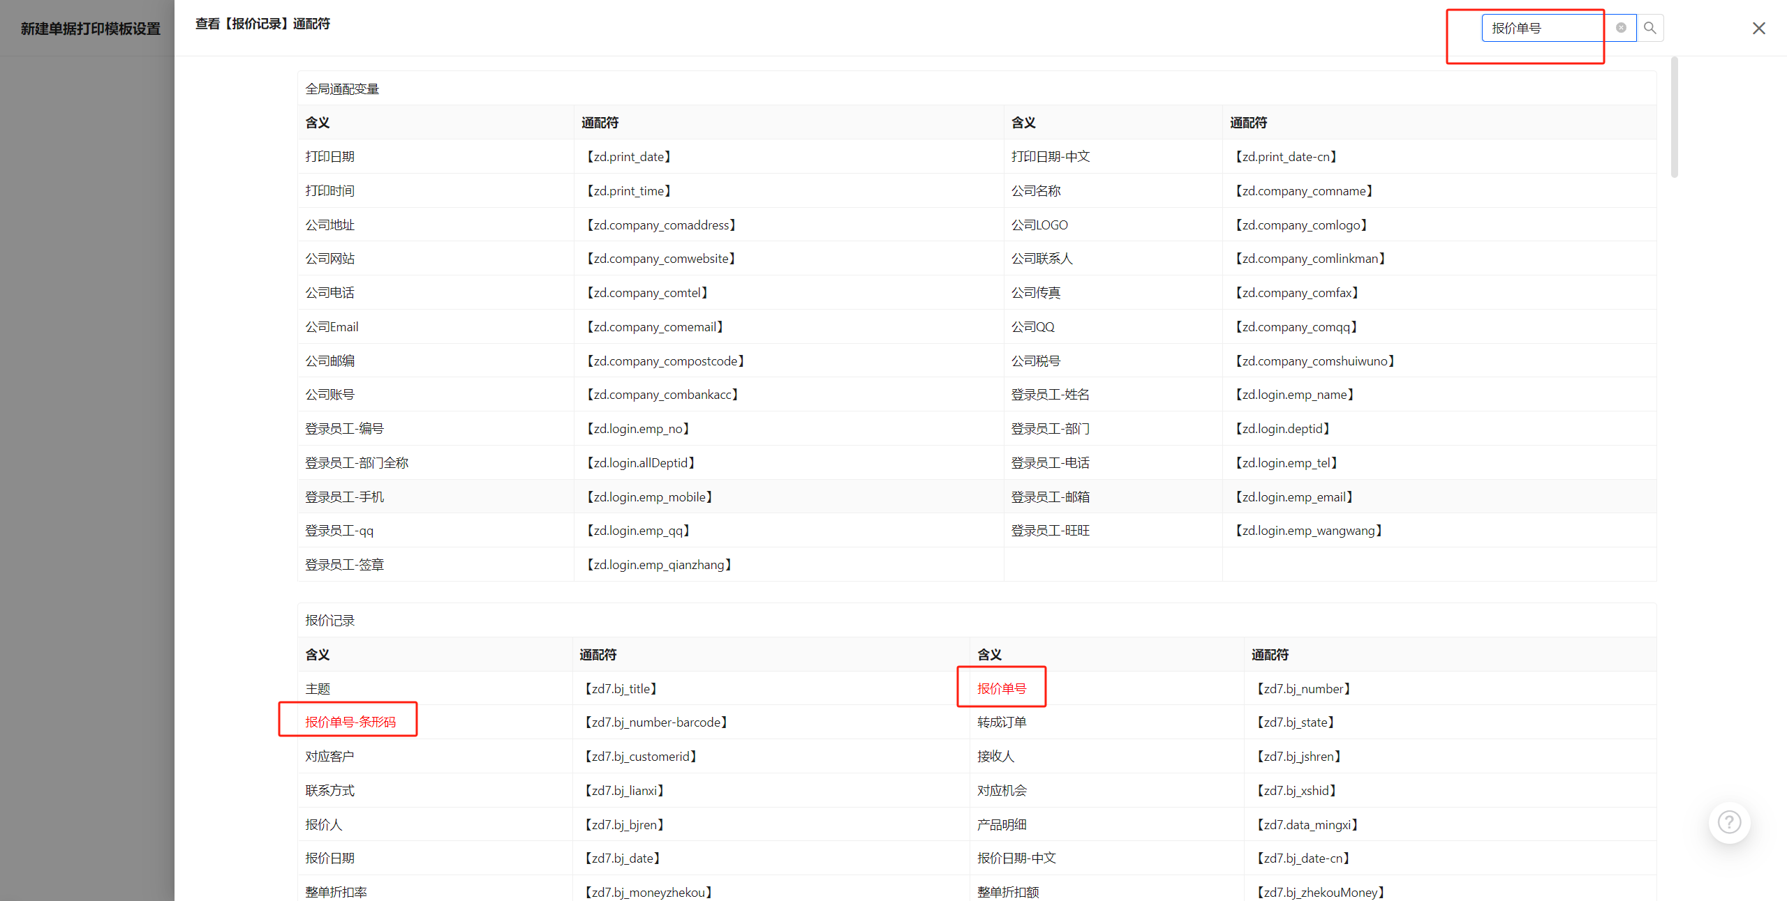Screen dimensions: 1787x901
Task: Open the help question mark button
Action: [x=1728, y=822]
